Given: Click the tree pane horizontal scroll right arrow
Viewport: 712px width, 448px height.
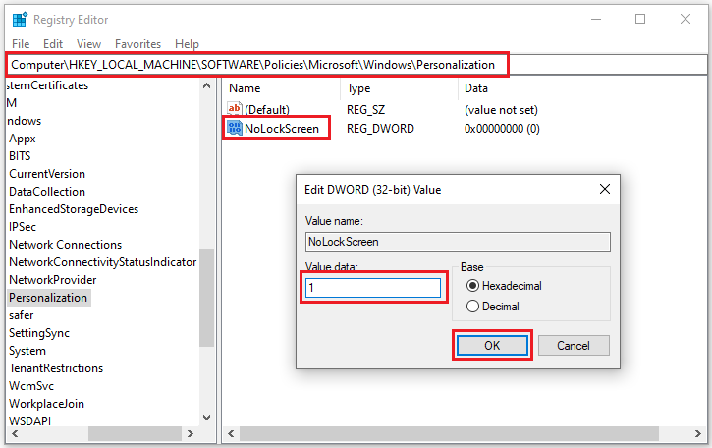Looking at the screenshot, I should point(191,434).
